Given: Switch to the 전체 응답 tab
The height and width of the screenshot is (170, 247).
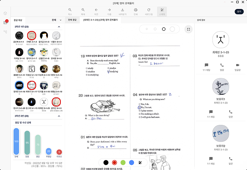Looking at the screenshot, I should tap(72, 20).
